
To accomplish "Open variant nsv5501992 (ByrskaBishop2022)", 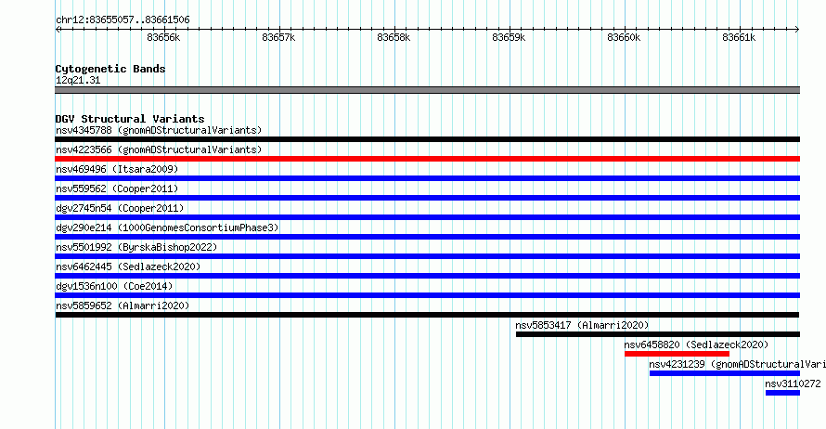I will 136,247.
